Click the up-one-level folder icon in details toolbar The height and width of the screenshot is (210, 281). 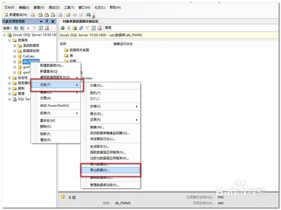point(75,28)
